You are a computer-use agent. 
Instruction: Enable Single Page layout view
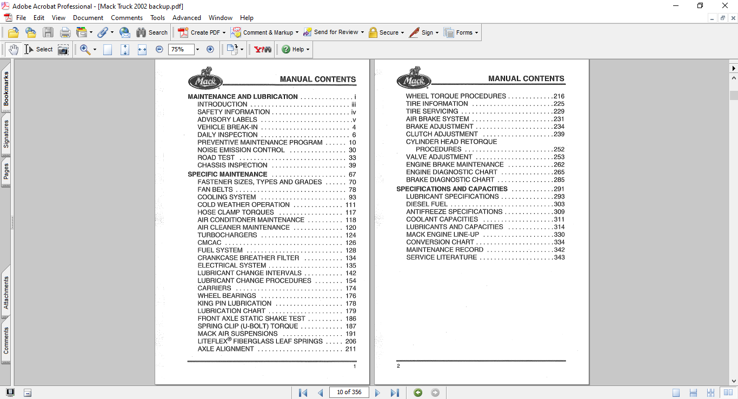point(676,393)
